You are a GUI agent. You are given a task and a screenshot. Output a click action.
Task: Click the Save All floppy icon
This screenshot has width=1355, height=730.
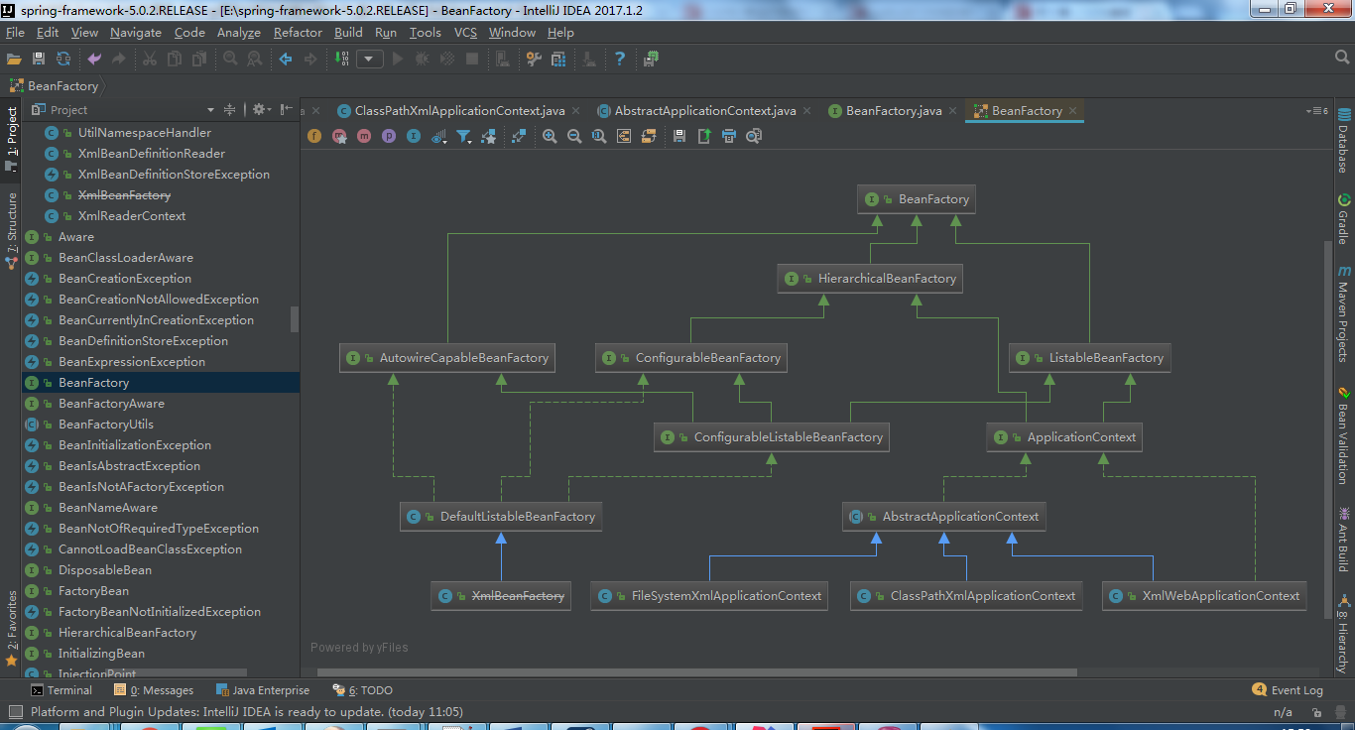coord(39,60)
